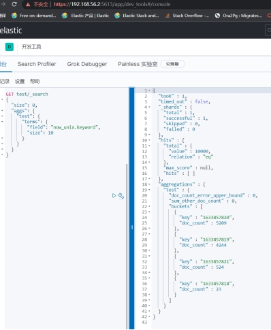Screen dimensions: 271x330
Task: Collapse the first bucket at line 23
Action: pyautogui.click(x=149, y=212)
